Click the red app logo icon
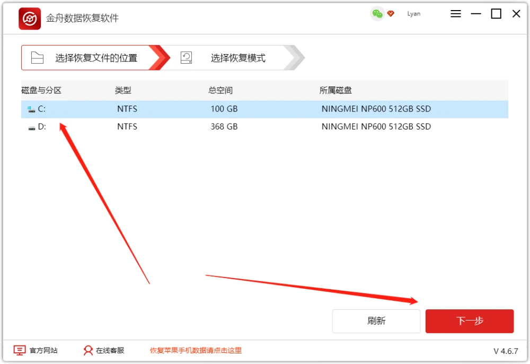530x364 pixels. (30, 18)
